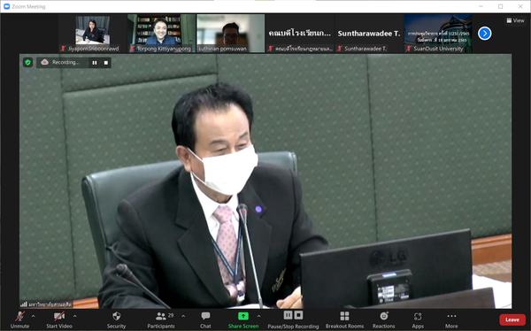
Task: Open the Chat panel
Action: 205,320
